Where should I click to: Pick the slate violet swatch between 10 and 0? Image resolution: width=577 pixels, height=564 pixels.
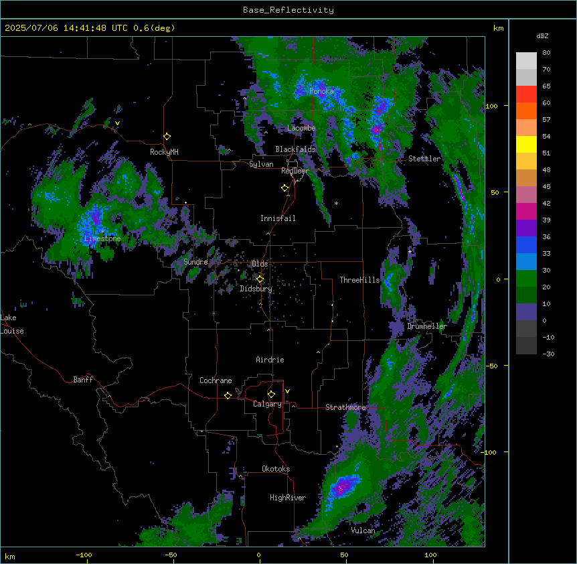(526, 312)
